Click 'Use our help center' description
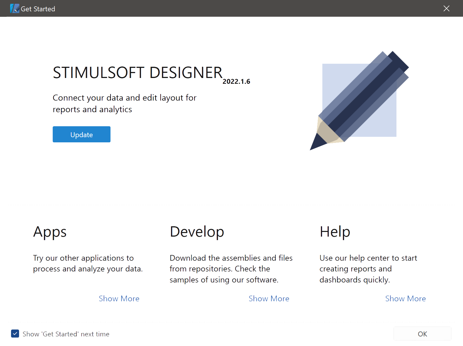This screenshot has width=463, height=346. 368,269
